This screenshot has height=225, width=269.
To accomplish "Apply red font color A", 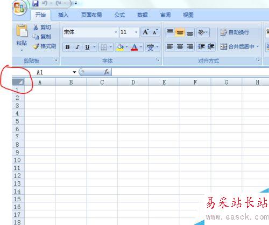I will [134, 47].
